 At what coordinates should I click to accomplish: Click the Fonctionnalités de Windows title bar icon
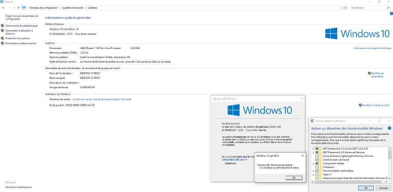[312, 121]
